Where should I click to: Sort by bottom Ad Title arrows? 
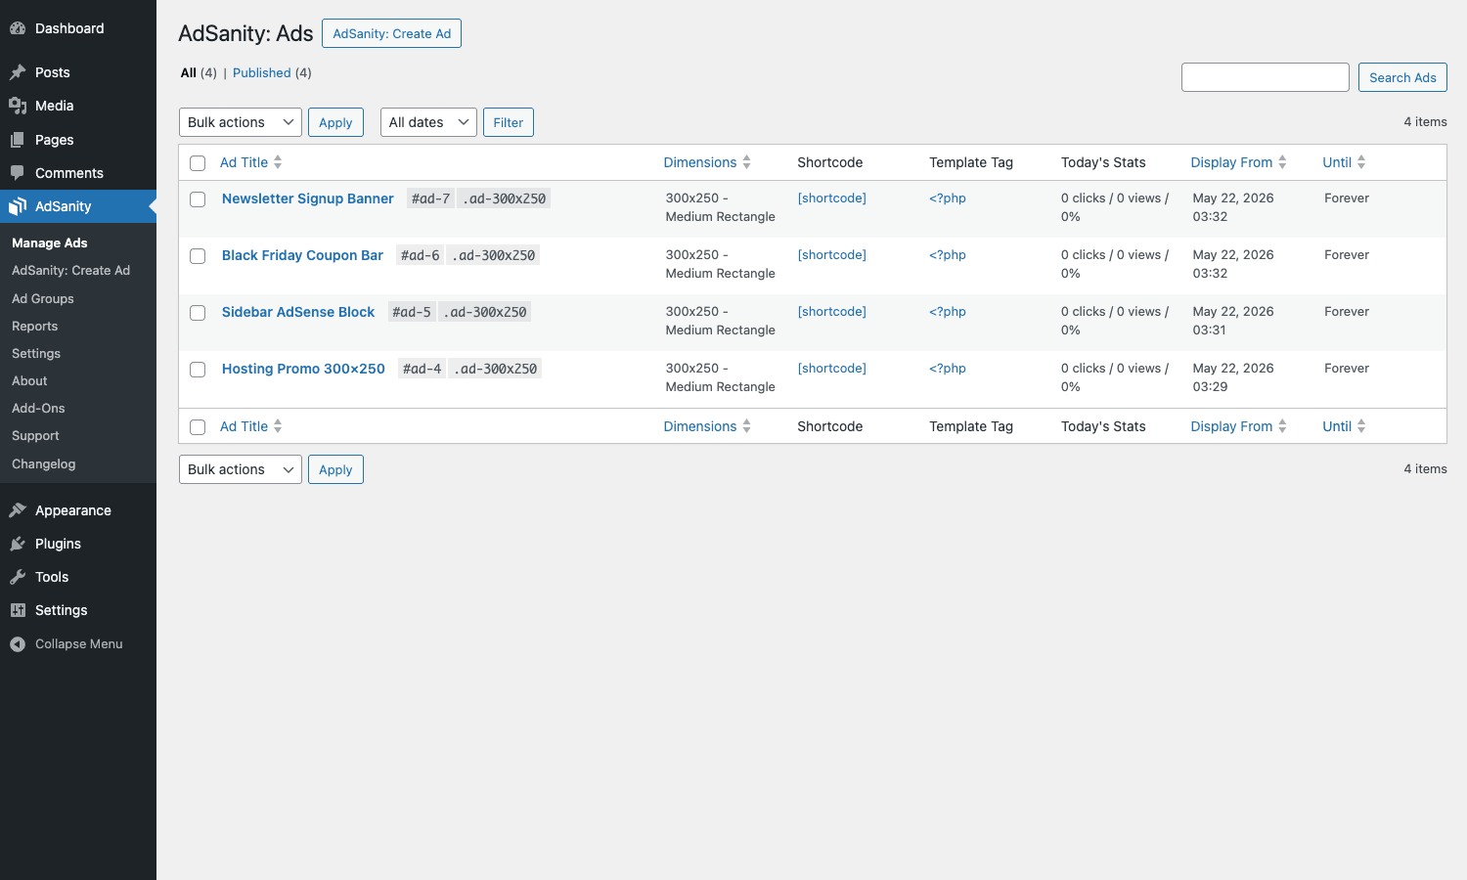[278, 426]
